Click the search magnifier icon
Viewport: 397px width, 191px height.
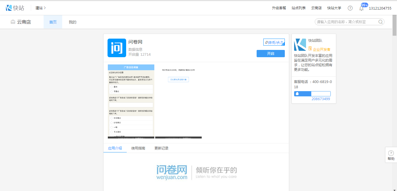(x=380, y=22)
